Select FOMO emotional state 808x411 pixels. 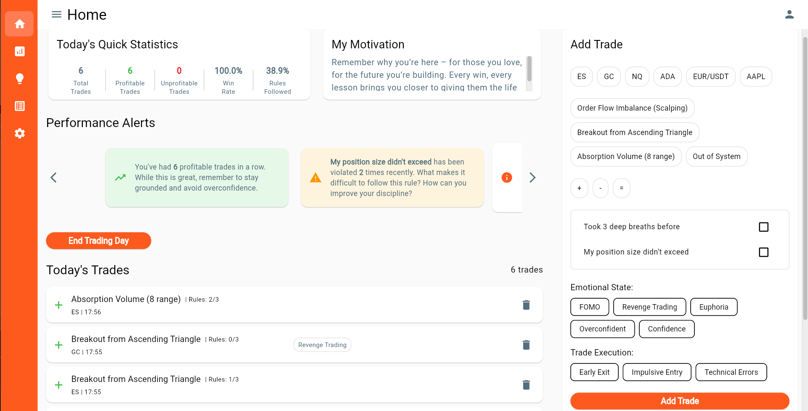[590, 307]
